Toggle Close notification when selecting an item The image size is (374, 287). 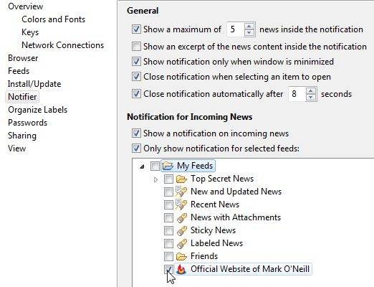pyautogui.click(x=136, y=77)
